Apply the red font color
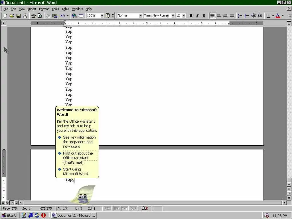This screenshot has height=219, width=292. point(278,16)
